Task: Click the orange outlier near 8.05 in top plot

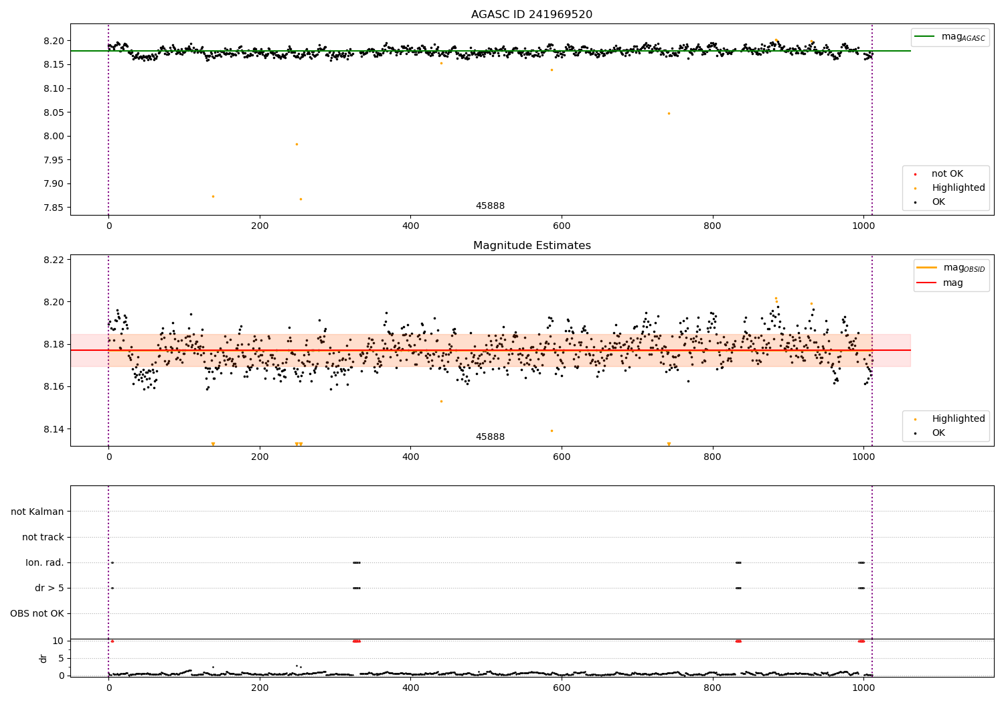Action: tap(669, 113)
